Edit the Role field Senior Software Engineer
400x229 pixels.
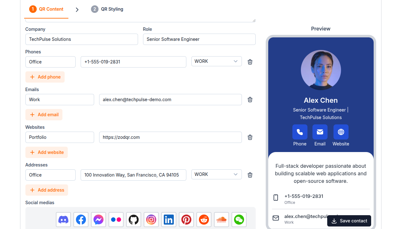tap(199, 39)
